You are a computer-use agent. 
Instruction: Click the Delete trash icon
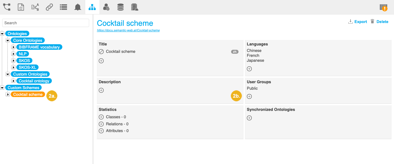372,21
